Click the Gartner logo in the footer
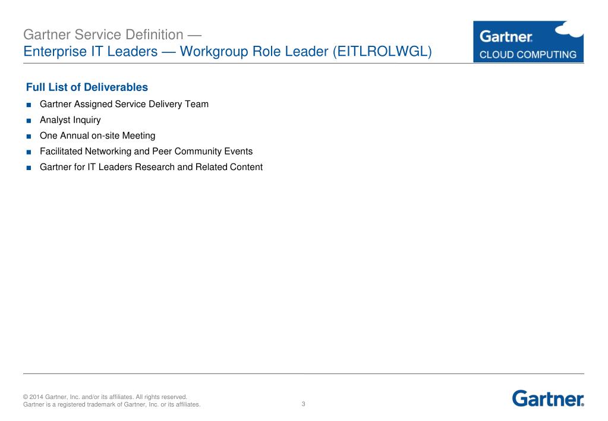 (x=548, y=398)
